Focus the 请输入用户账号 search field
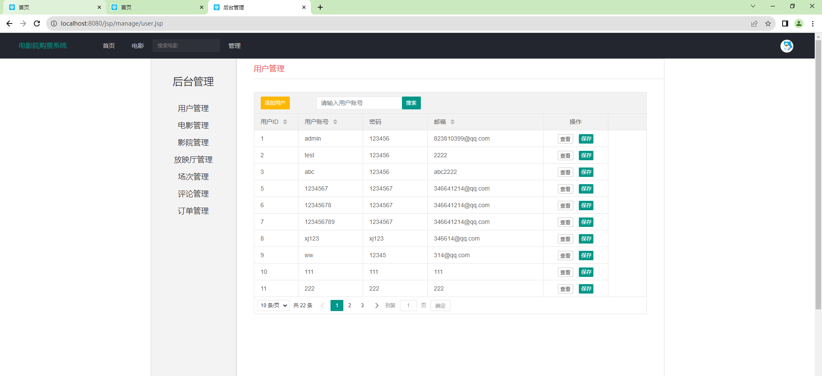 coord(359,103)
